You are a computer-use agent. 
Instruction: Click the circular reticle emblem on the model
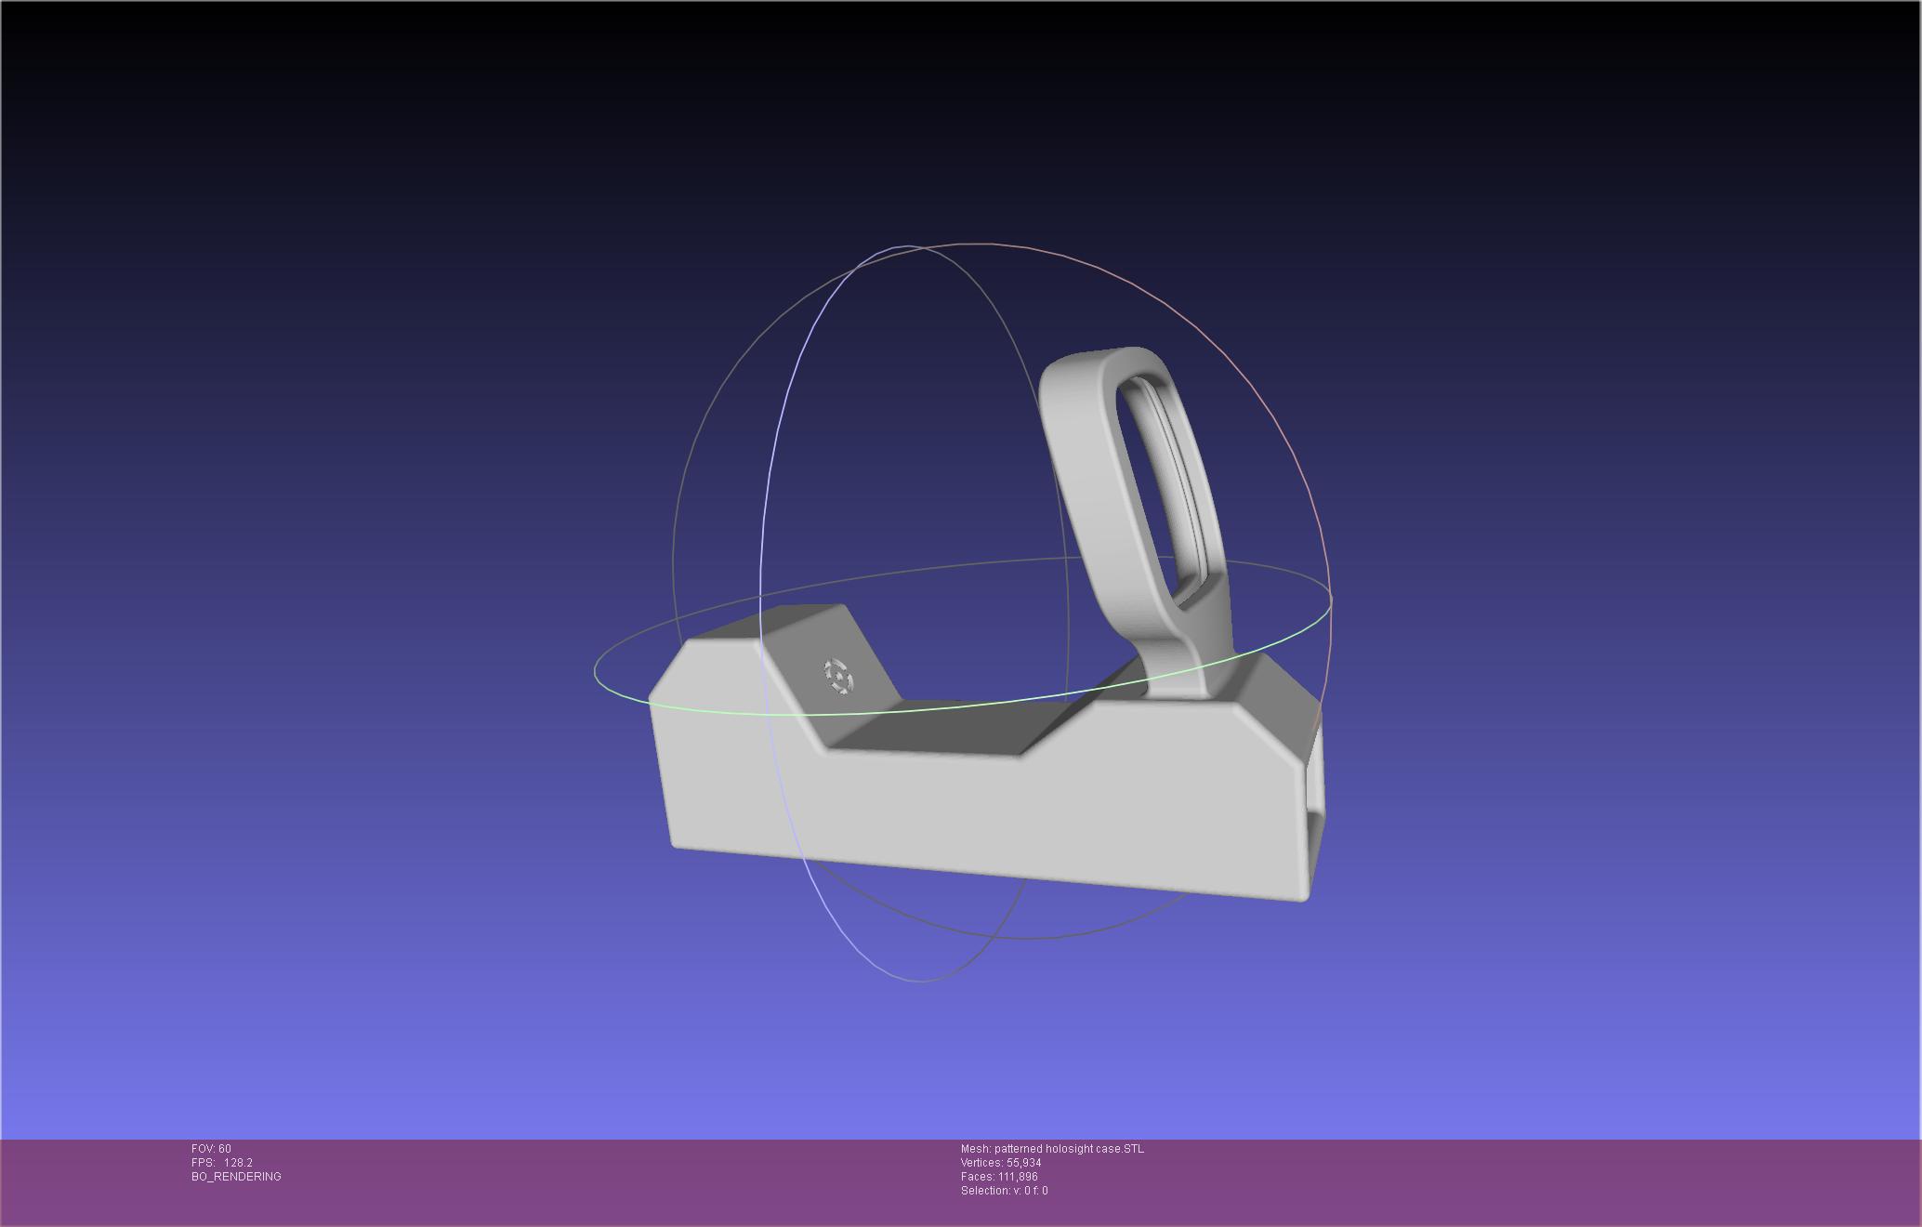click(838, 676)
